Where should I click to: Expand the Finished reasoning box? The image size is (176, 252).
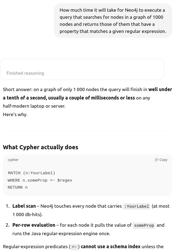pos(82,69)
